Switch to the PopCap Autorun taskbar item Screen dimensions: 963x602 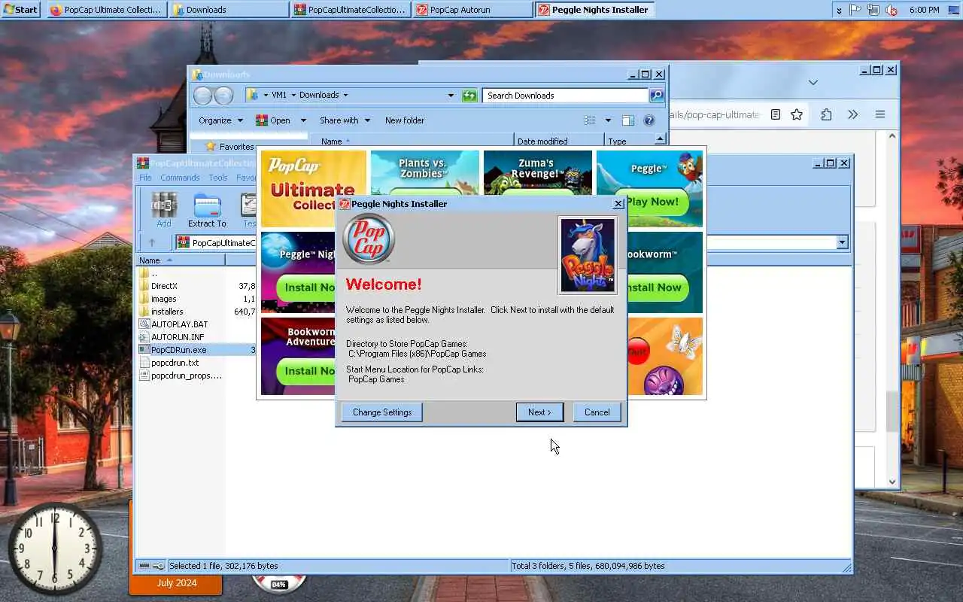click(x=472, y=10)
